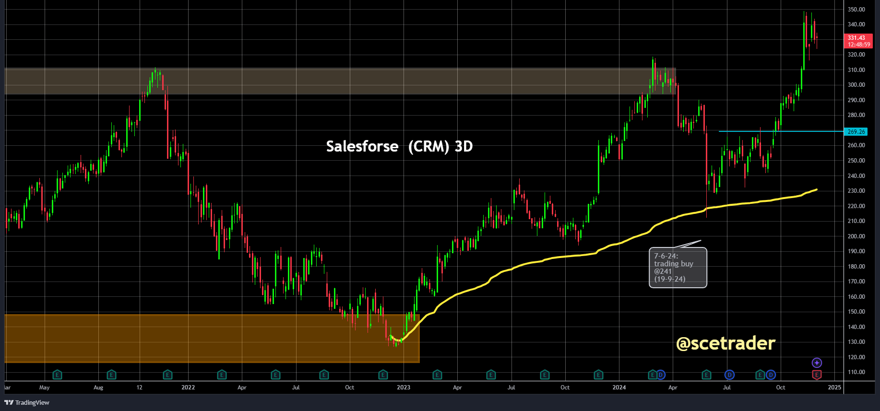Screen dimensions: 880x411
Task: Click earnings E marker between Oct 2022 and 2023
Action: 383,375
